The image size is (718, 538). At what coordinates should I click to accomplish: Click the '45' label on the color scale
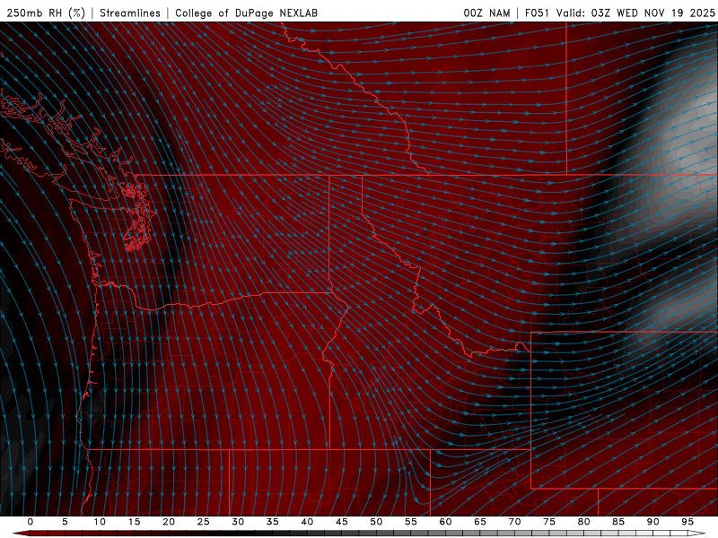pos(342,522)
